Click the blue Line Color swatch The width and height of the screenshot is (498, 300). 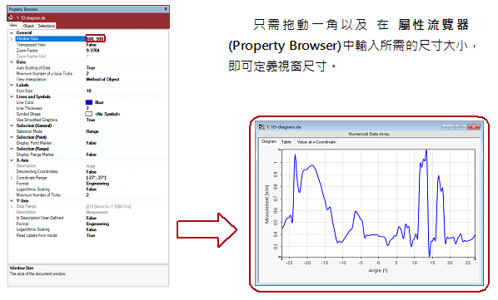point(89,102)
